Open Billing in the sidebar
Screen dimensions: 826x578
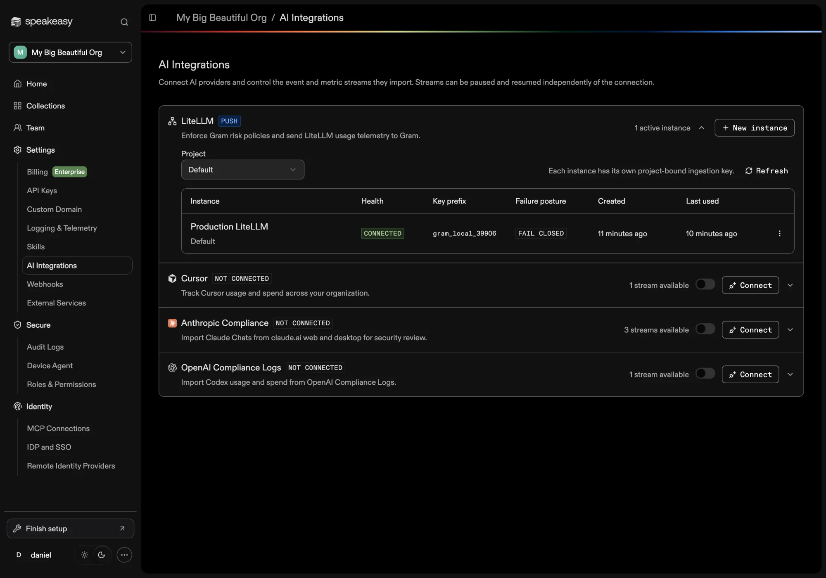point(37,172)
